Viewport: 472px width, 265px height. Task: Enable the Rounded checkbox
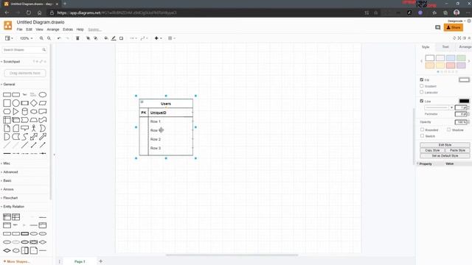[422, 130]
